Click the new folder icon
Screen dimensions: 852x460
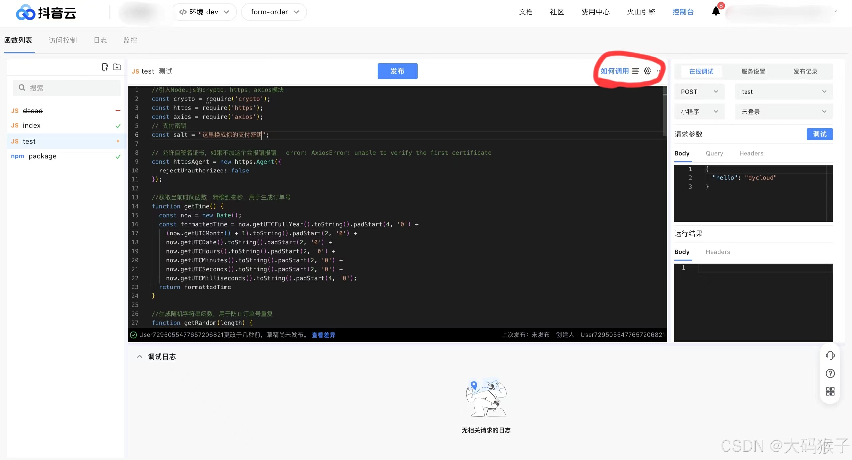click(117, 67)
